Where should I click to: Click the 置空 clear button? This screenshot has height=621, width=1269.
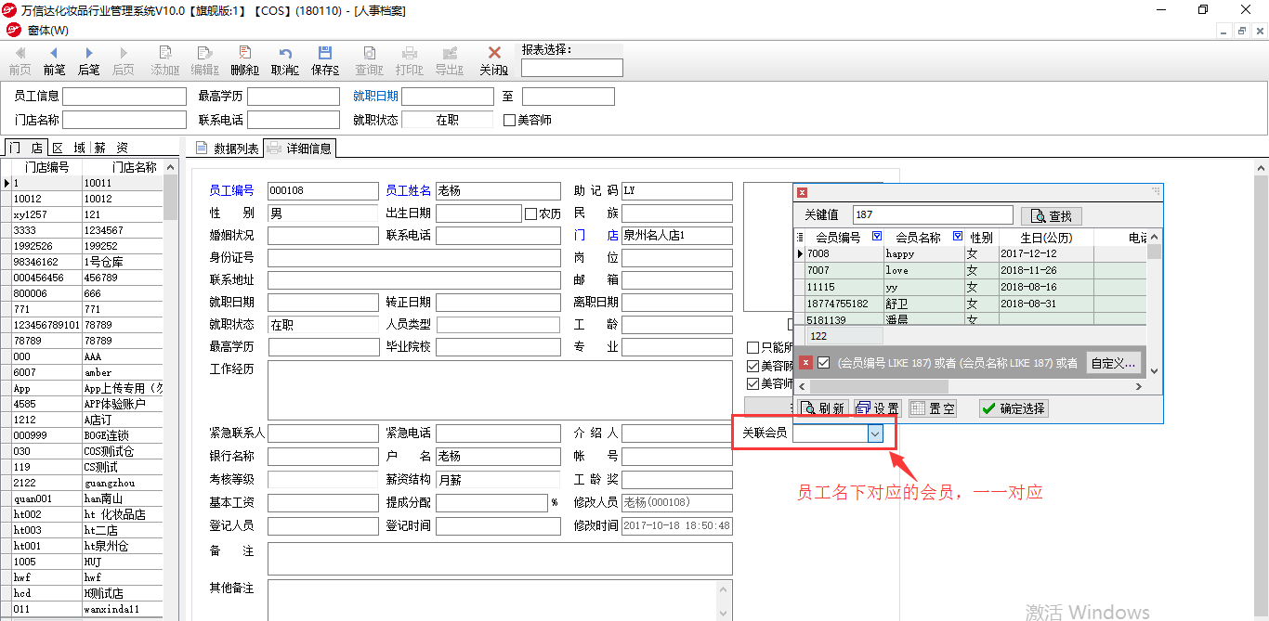pyautogui.click(x=932, y=408)
